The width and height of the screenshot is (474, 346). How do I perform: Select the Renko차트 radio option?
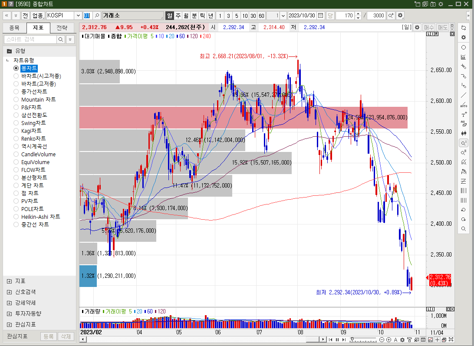16,138
